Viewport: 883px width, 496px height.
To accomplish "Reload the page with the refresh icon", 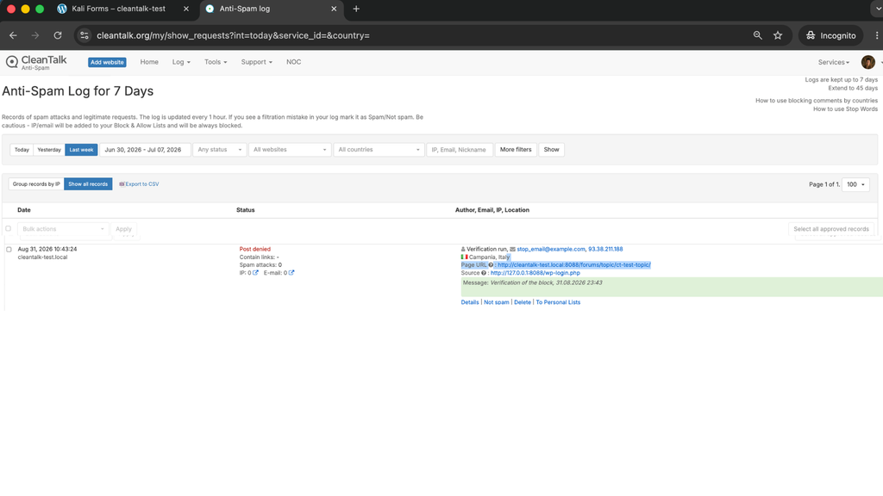I will [x=58, y=35].
